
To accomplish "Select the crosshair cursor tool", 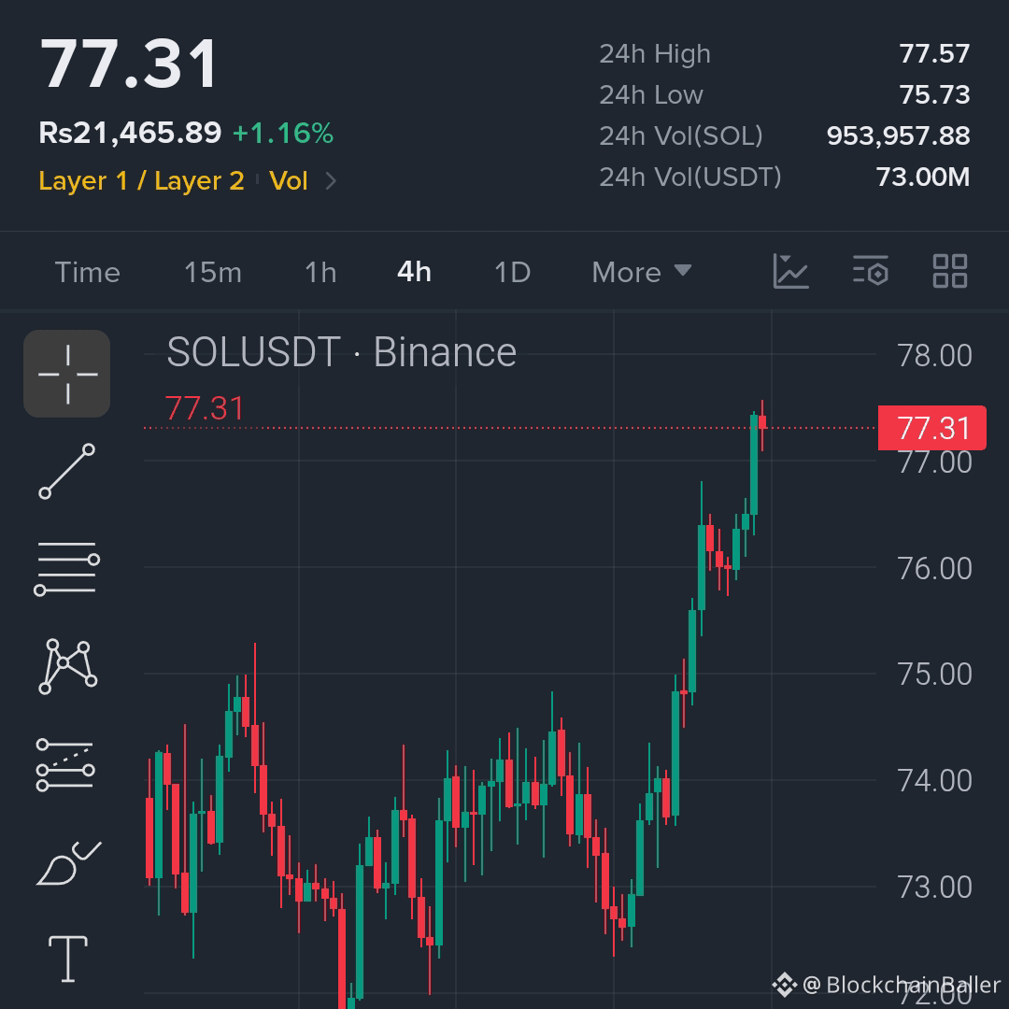I will tap(67, 374).
